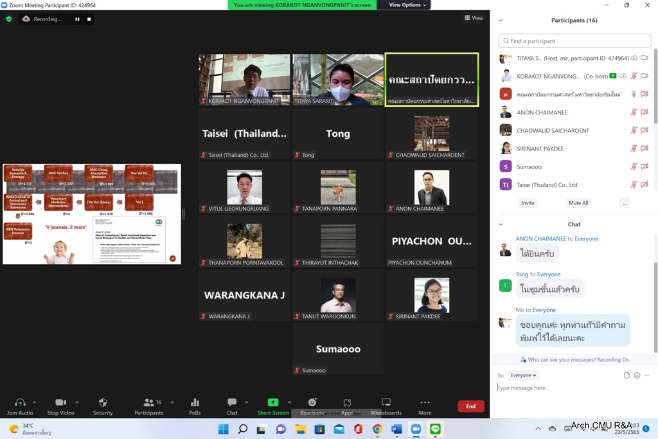658x439 pixels.
Task: Click the Type message here field
Action: pyautogui.click(x=574, y=388)
